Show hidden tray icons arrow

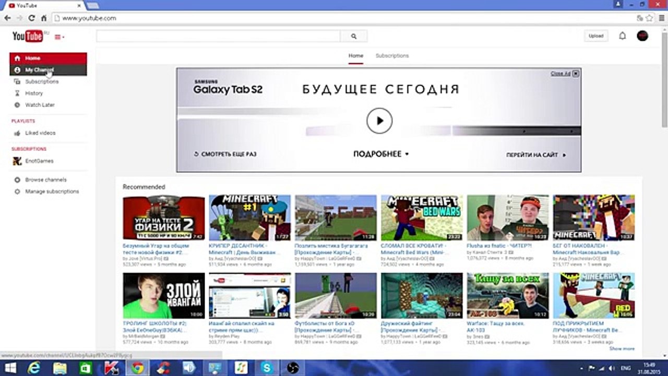click(581, 368)
